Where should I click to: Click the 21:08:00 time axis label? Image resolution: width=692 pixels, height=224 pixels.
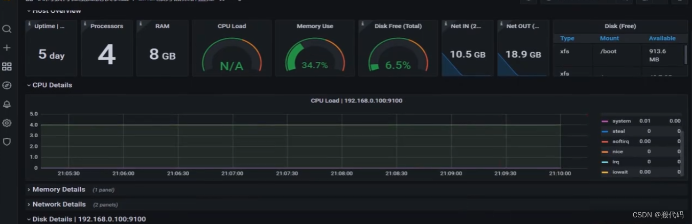click(x=341, y=173)
